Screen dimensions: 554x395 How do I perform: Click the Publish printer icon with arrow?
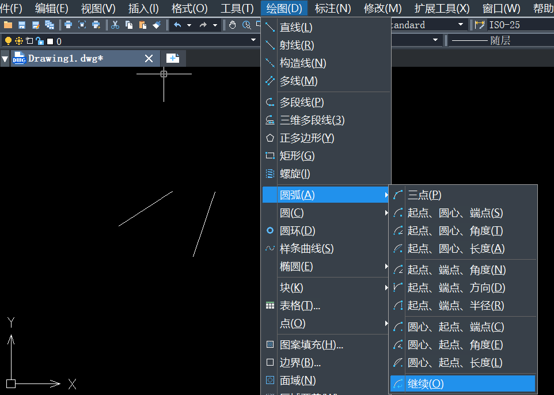click(x=96, y=25)
